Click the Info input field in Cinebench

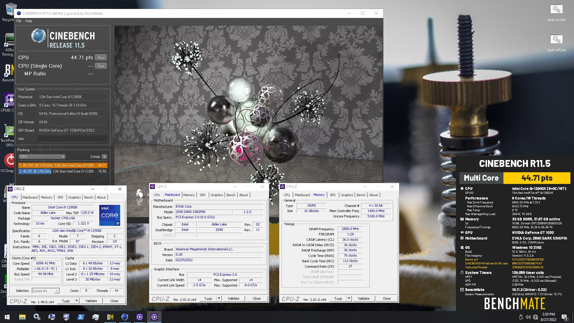(72, 139)
